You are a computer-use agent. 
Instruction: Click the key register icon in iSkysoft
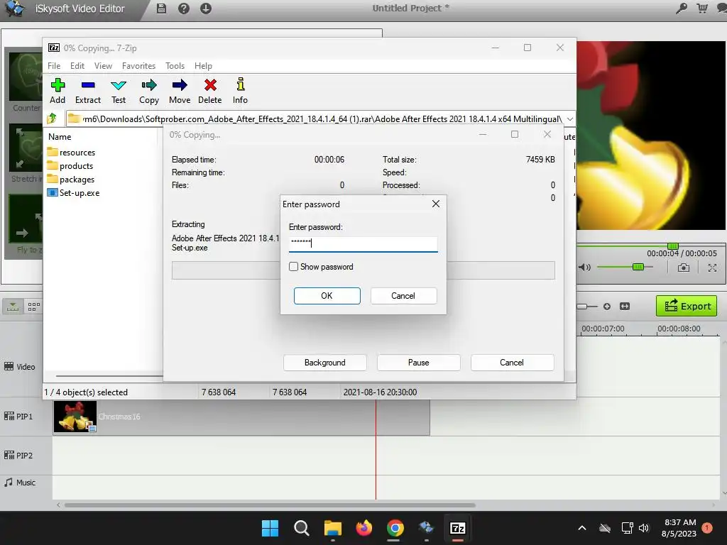[681, 8]
